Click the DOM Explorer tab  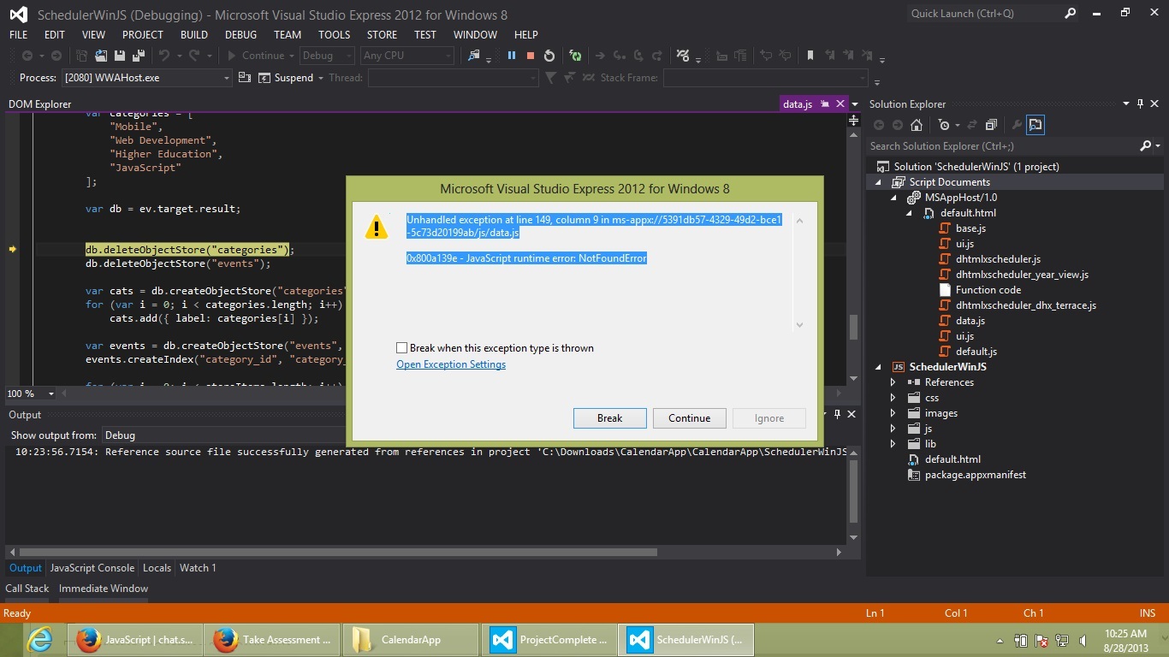coord(40,104)
